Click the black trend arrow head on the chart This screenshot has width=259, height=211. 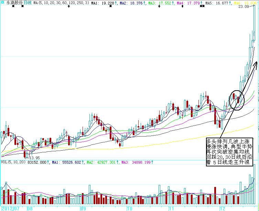point(255,63)
